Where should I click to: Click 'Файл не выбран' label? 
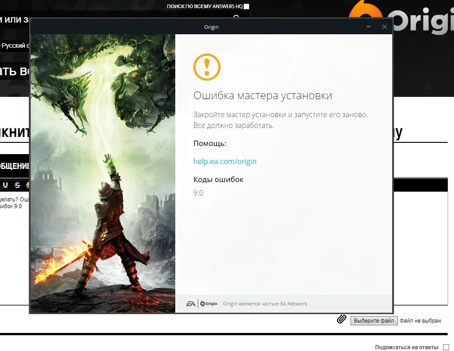[420, 321]
